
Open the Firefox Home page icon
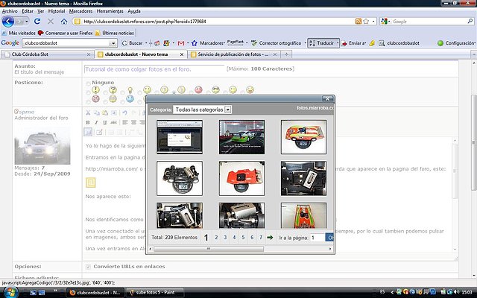coord(64,22)
